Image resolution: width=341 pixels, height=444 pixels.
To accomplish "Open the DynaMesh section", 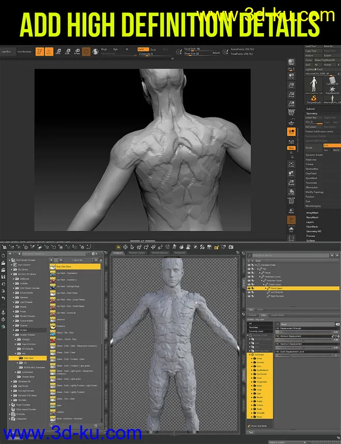I will (x=312, y=178).
